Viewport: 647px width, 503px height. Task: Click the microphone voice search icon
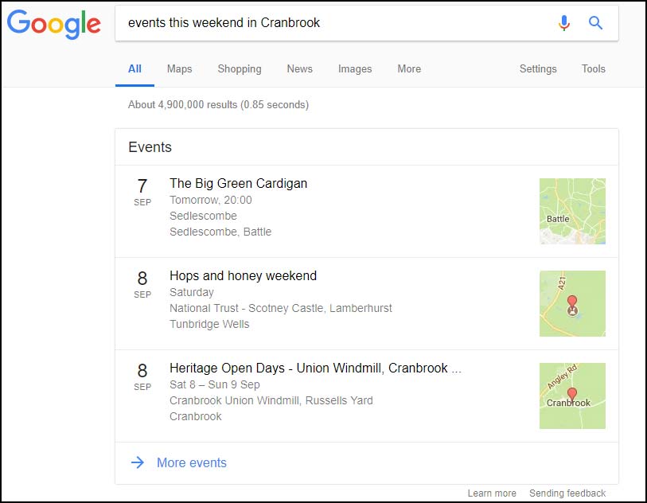tap(564, 23)
